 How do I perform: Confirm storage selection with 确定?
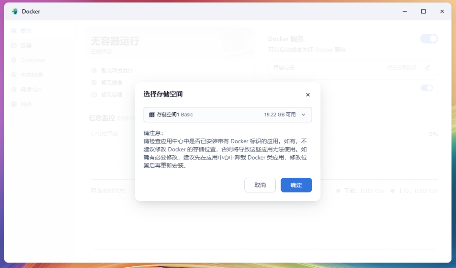click(296, 185)
